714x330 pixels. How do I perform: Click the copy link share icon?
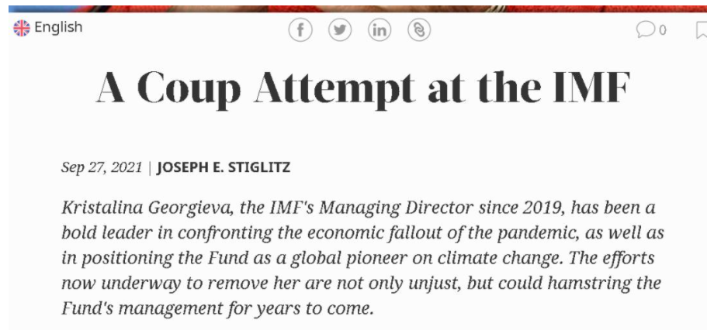point(419,30)
